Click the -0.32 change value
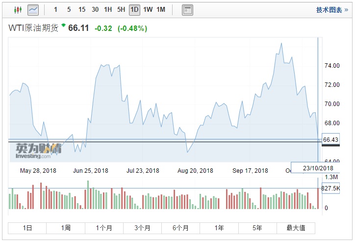 103,28
